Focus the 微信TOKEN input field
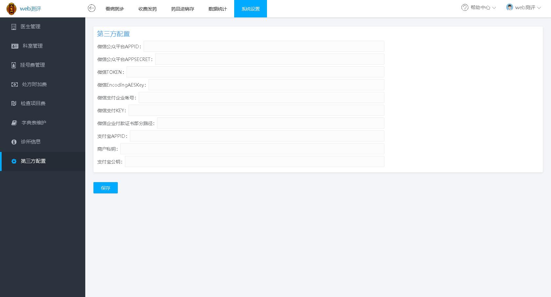The height and width of the screenshot is (297, 551). (255, 72)
